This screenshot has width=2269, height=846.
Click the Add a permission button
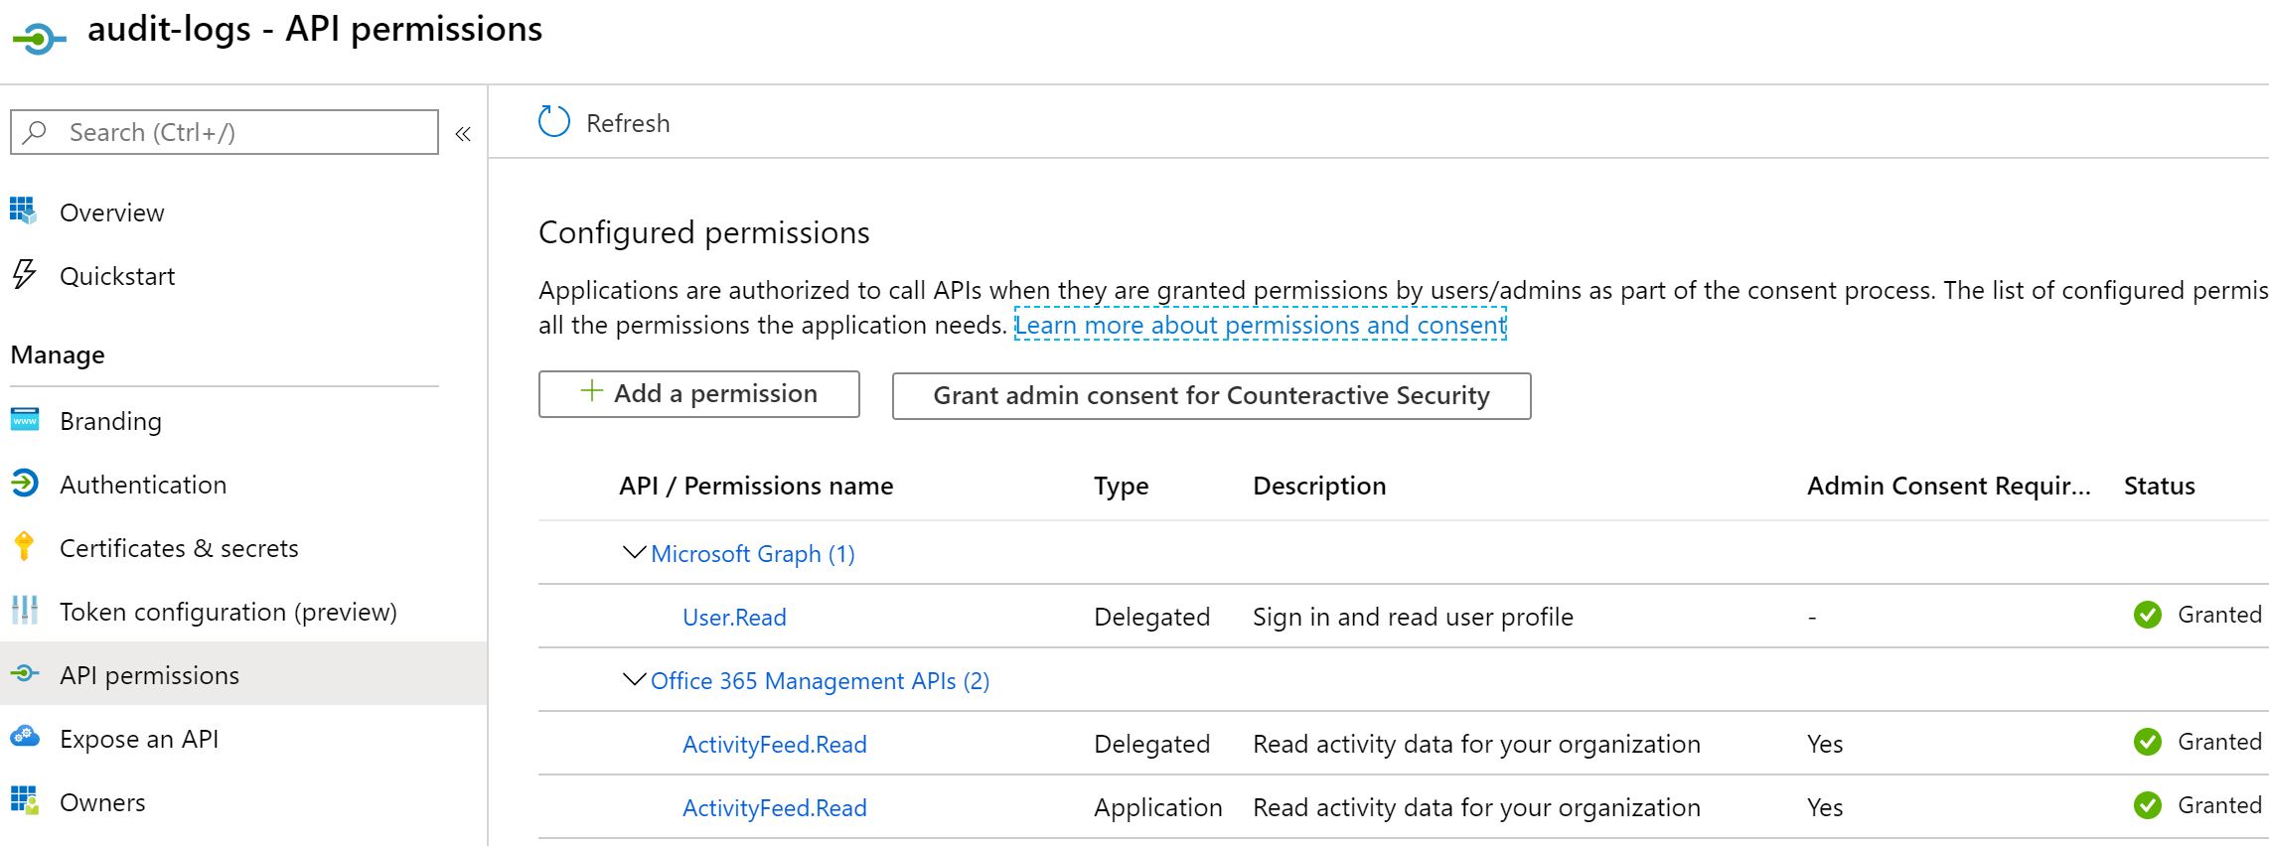point(698,394)
